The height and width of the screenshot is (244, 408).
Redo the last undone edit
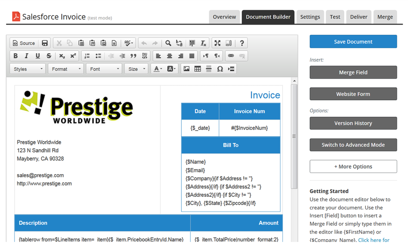tap(155, 43)
